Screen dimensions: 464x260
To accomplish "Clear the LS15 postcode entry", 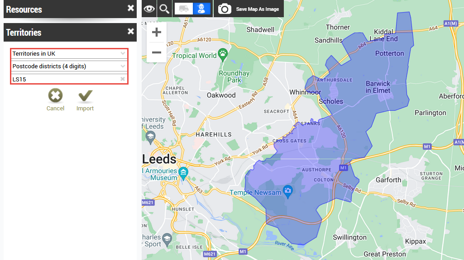I will point(123,79).
